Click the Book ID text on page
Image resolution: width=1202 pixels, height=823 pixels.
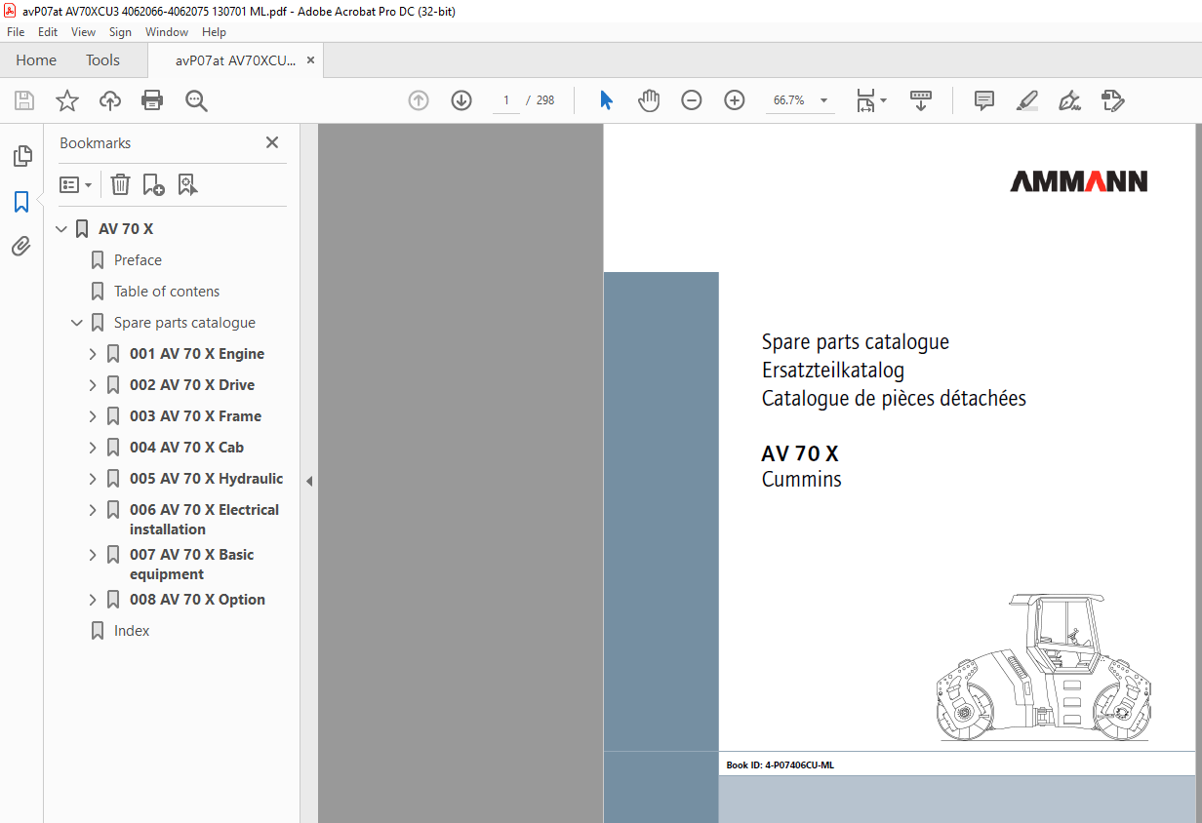(x=780, y=765)
